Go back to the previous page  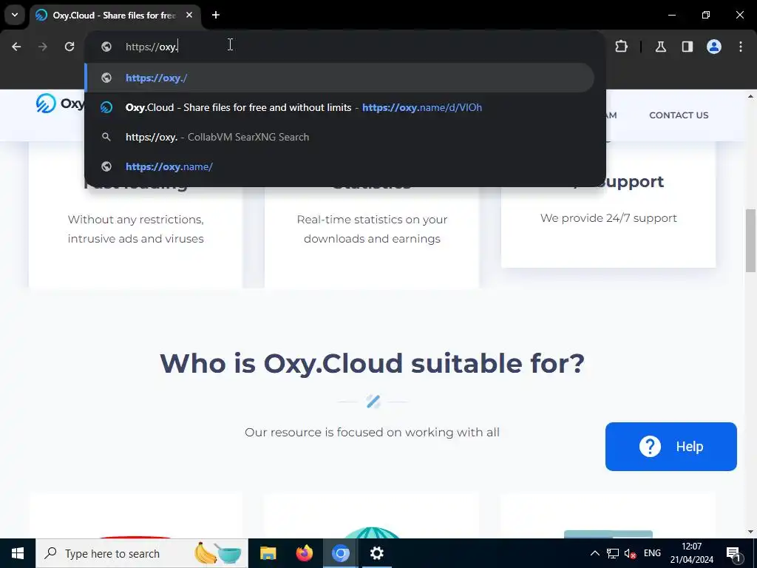16,47
